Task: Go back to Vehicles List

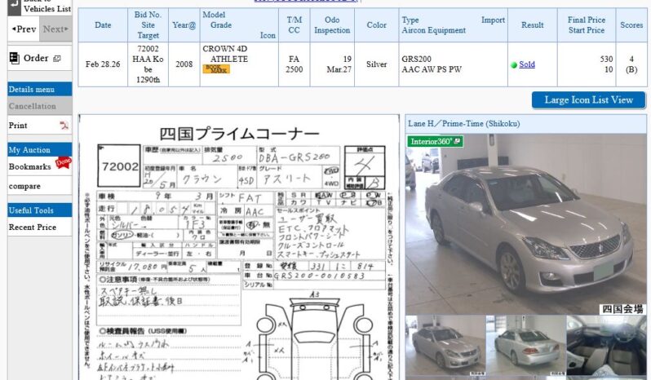Action: pos(39,7)
